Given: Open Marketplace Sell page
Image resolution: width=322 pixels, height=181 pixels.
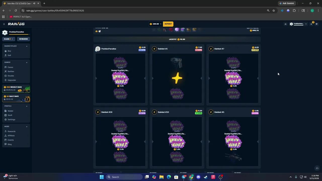Looking at the screenshot, I should [x=9, y=55].
